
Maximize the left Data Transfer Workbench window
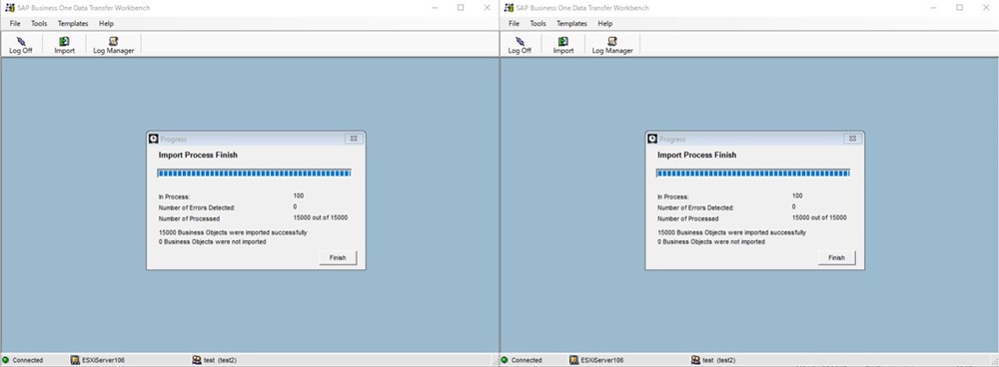(461, 8)
